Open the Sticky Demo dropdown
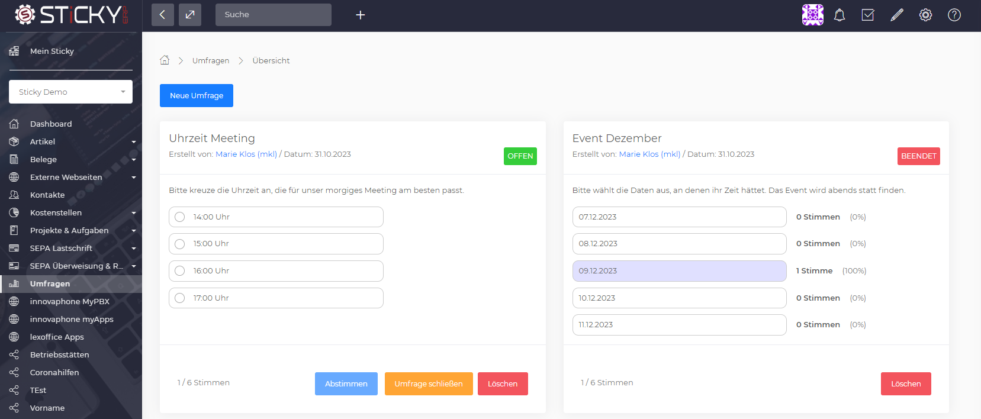 (70, 92)
